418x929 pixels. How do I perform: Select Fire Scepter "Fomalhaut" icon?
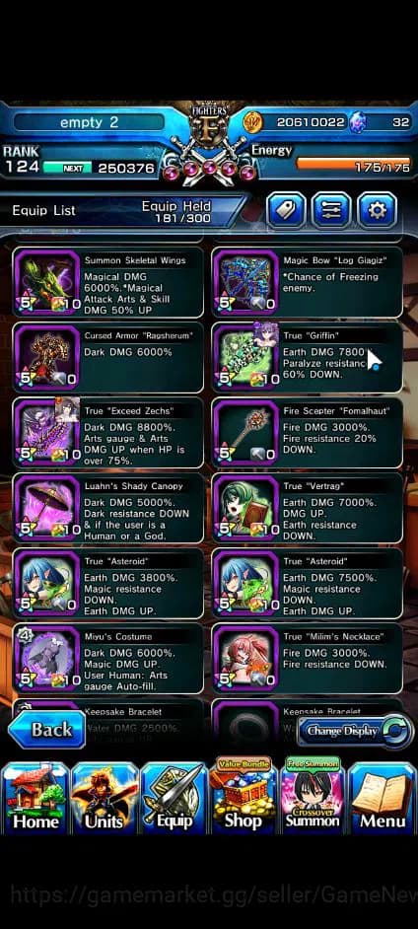pyautogui.click(x=245, y=433)
